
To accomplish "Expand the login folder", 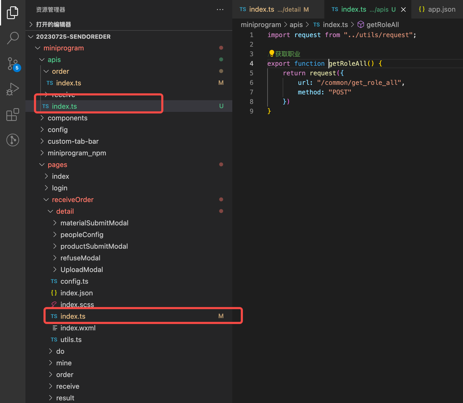I will point(129,188).
